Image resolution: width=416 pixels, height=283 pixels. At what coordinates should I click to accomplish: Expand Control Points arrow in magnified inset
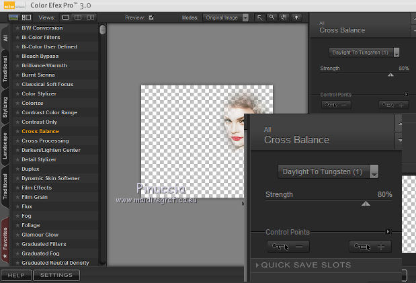[388, 231]
